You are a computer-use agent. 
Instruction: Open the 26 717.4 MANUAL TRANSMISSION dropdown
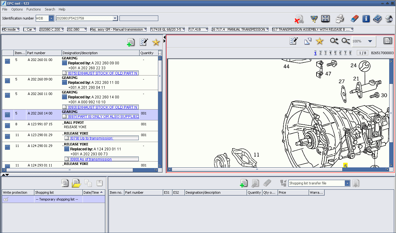[240, 29]
